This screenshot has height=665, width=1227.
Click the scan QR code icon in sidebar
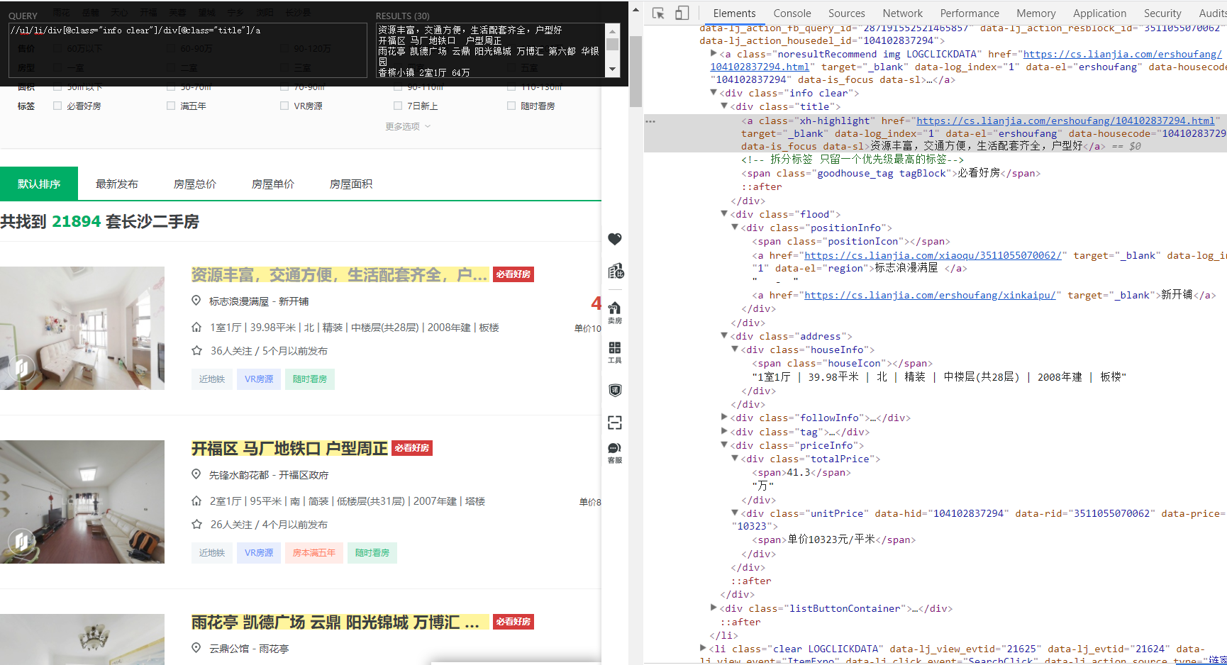point(615,423)
